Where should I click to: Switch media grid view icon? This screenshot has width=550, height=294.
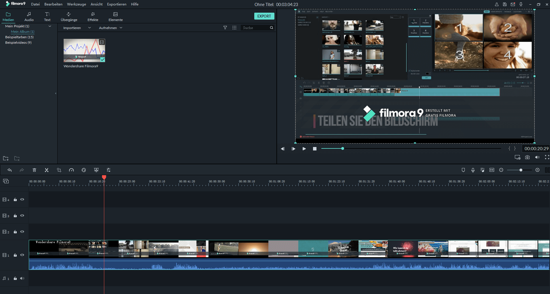click(x=234, y=28)
